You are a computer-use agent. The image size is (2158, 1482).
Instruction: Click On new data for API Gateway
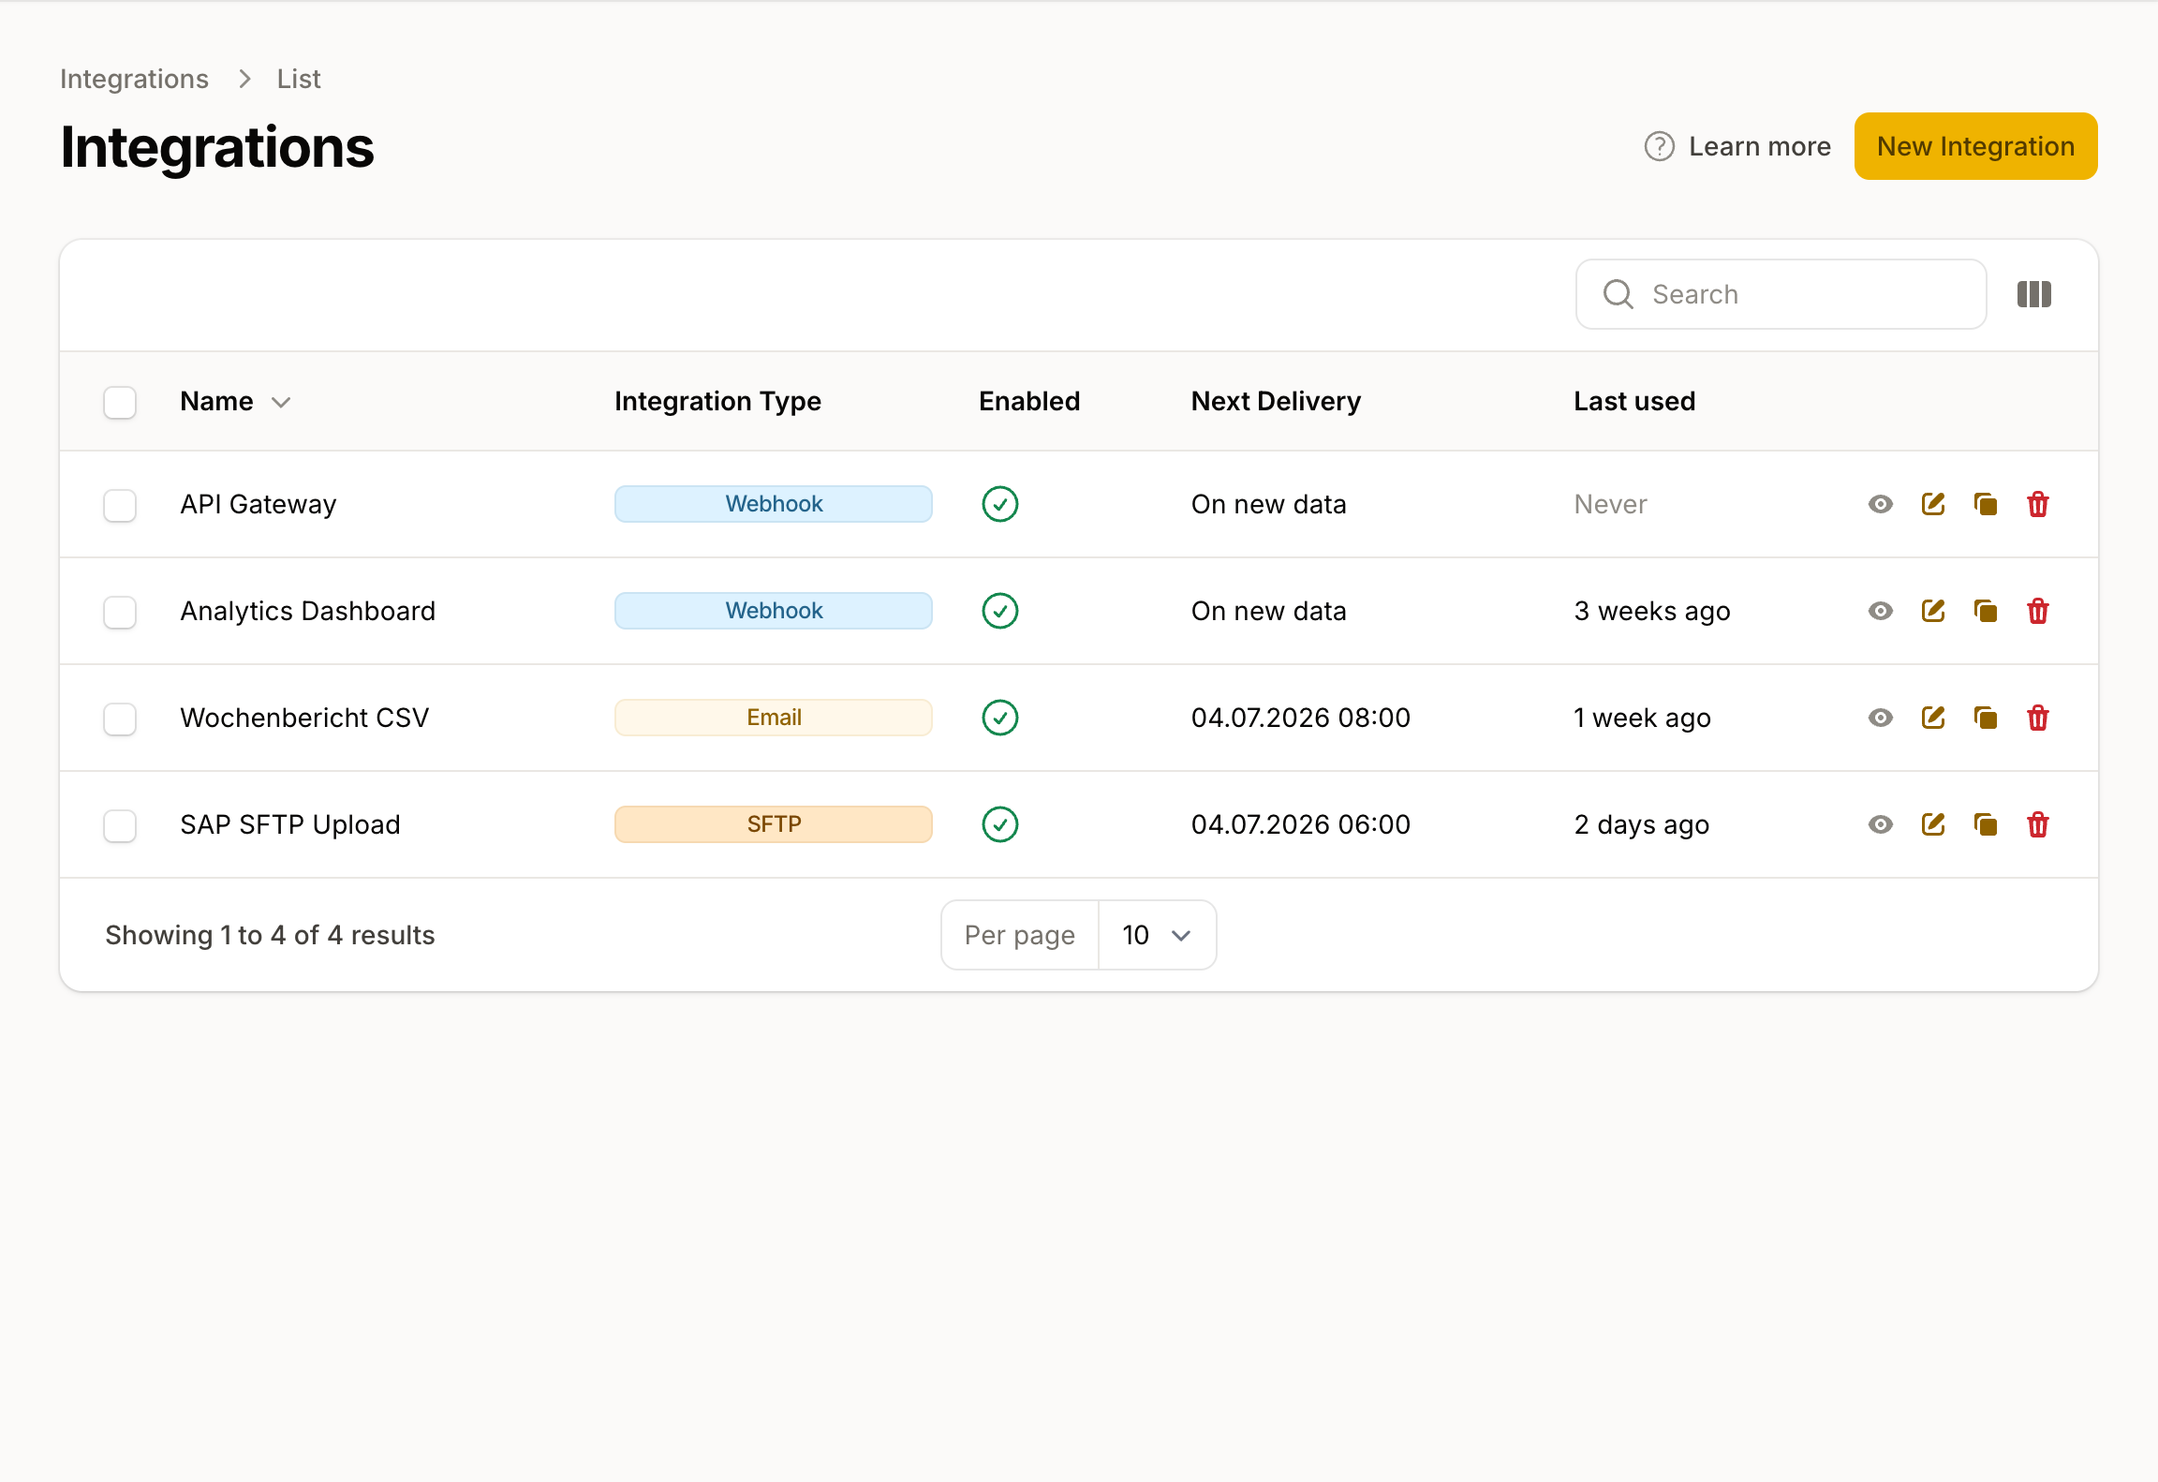tap(1268, 505)
